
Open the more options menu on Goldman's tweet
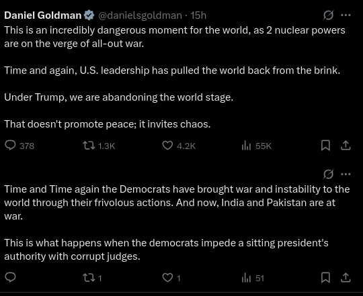[x=346, y=15]
